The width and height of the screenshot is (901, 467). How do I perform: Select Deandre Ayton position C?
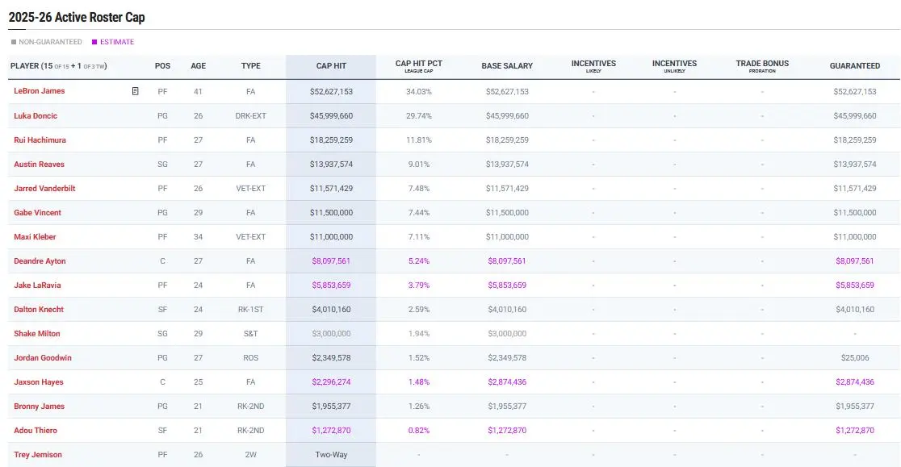click(x=162, y=261)
